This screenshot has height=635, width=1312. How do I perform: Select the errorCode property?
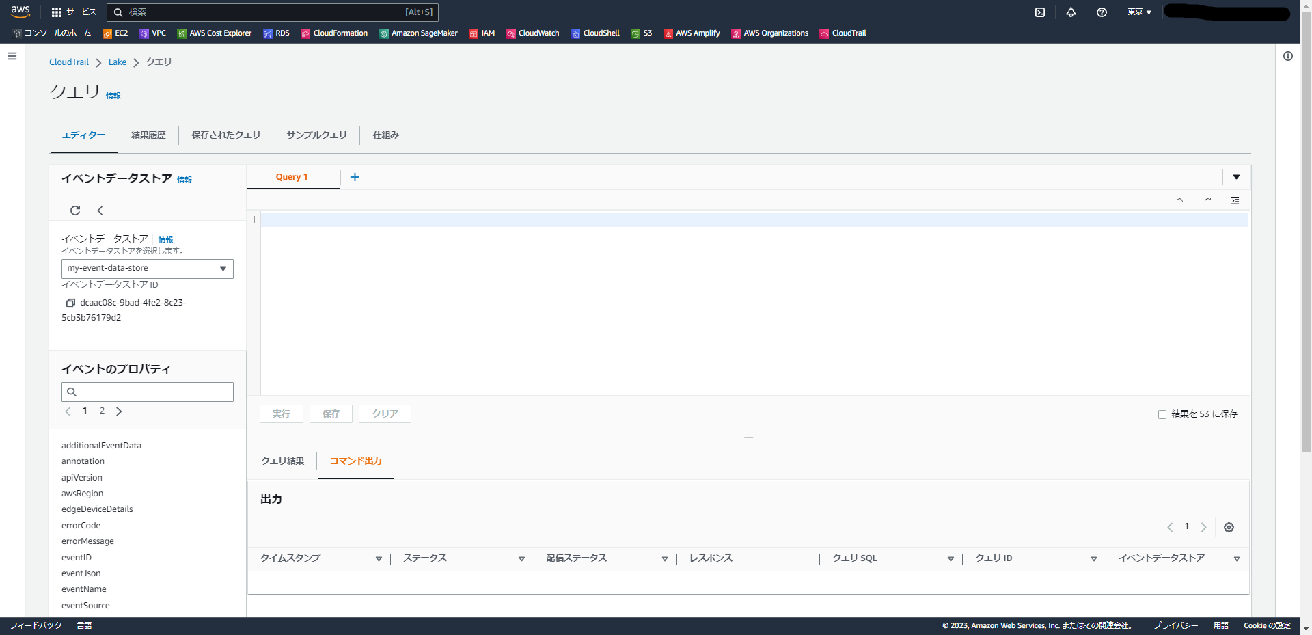coord(81,526)
